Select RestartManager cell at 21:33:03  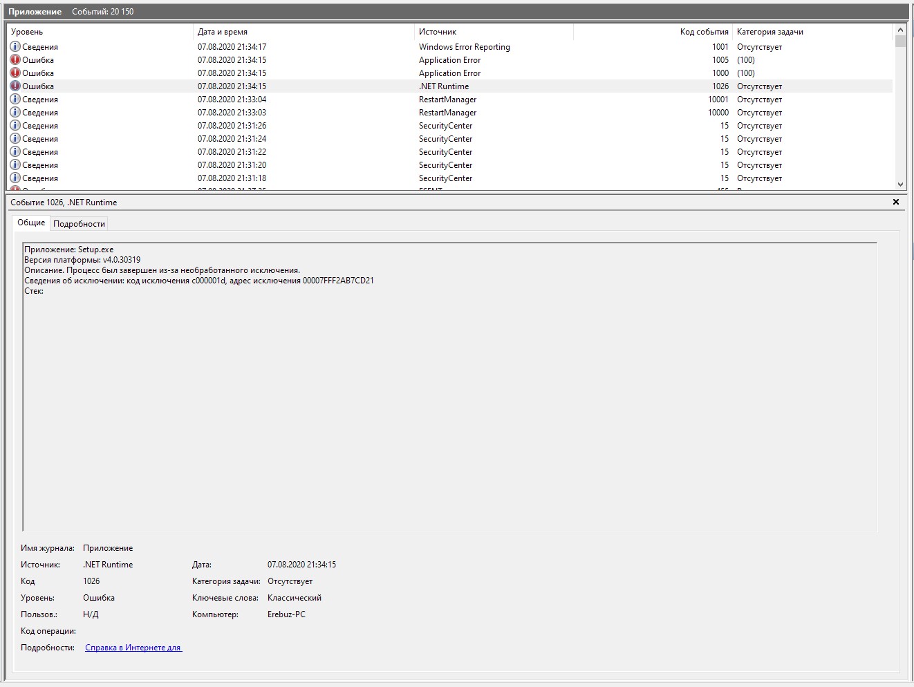pos(447,113)
